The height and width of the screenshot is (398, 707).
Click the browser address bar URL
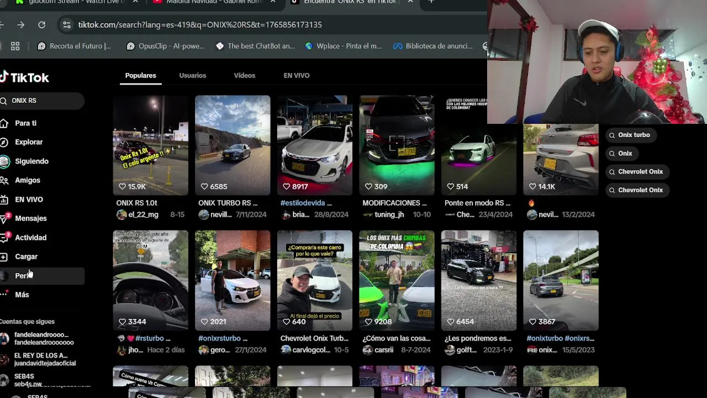[200, 25]
